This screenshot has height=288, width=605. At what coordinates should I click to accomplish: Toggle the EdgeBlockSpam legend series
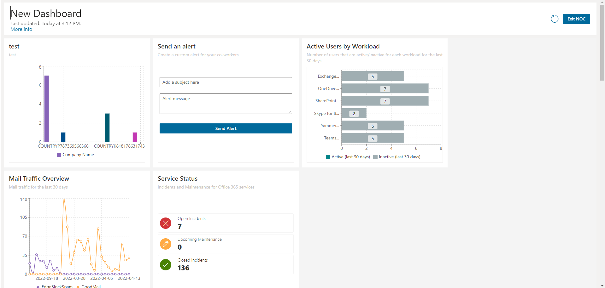tap(38, 286)
